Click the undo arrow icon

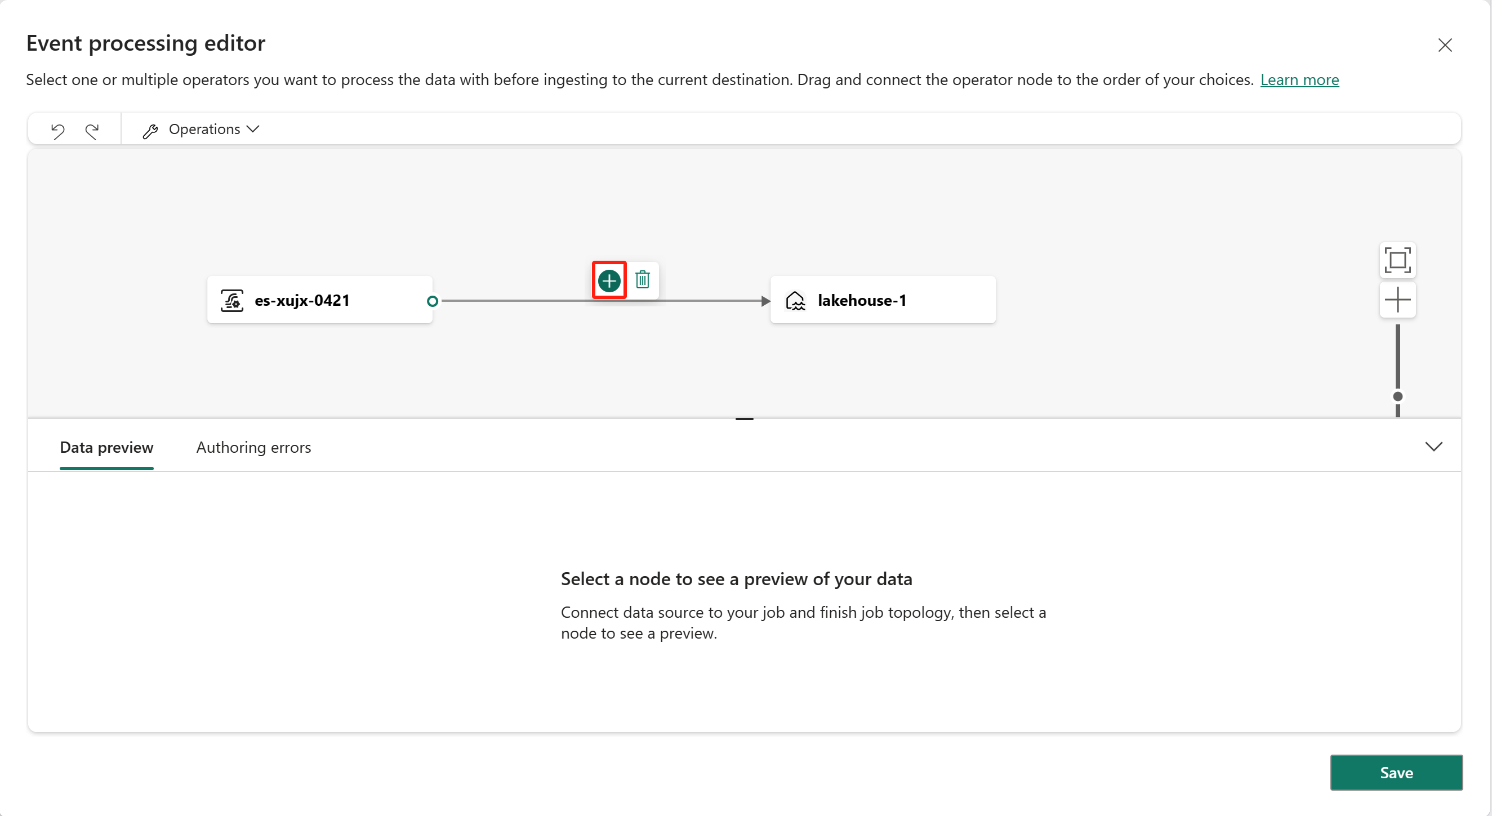pos(57,128)
